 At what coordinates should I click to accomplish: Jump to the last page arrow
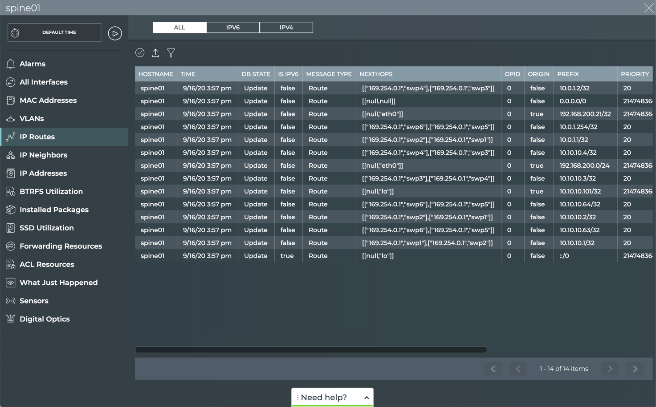tap(635, 369)
